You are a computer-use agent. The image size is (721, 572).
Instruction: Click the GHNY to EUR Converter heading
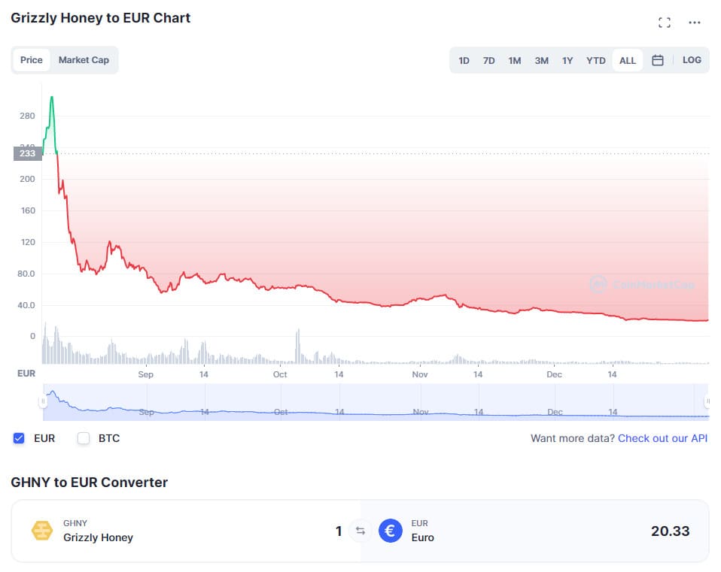coord(90,483)
